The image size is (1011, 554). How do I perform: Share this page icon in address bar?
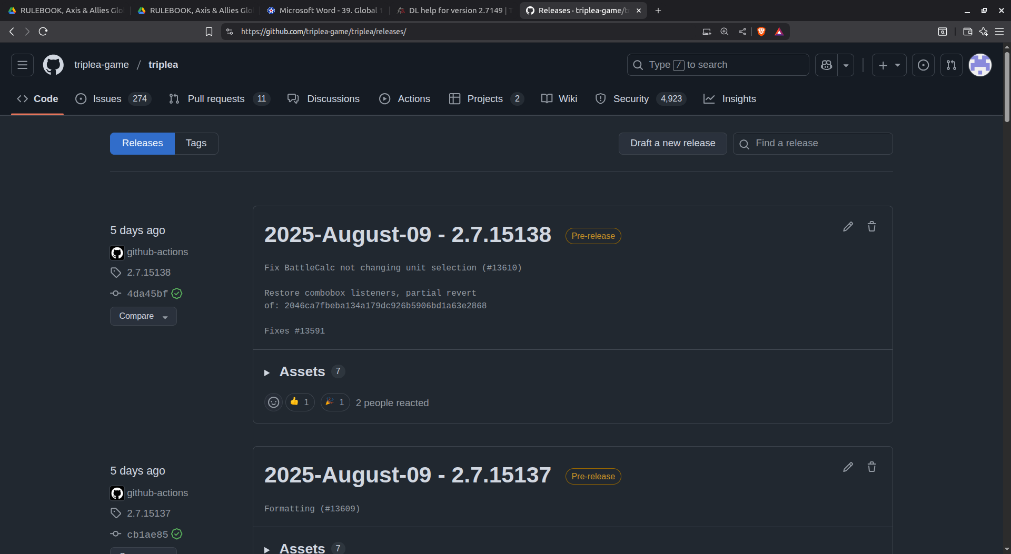click(x=742, y=32)
